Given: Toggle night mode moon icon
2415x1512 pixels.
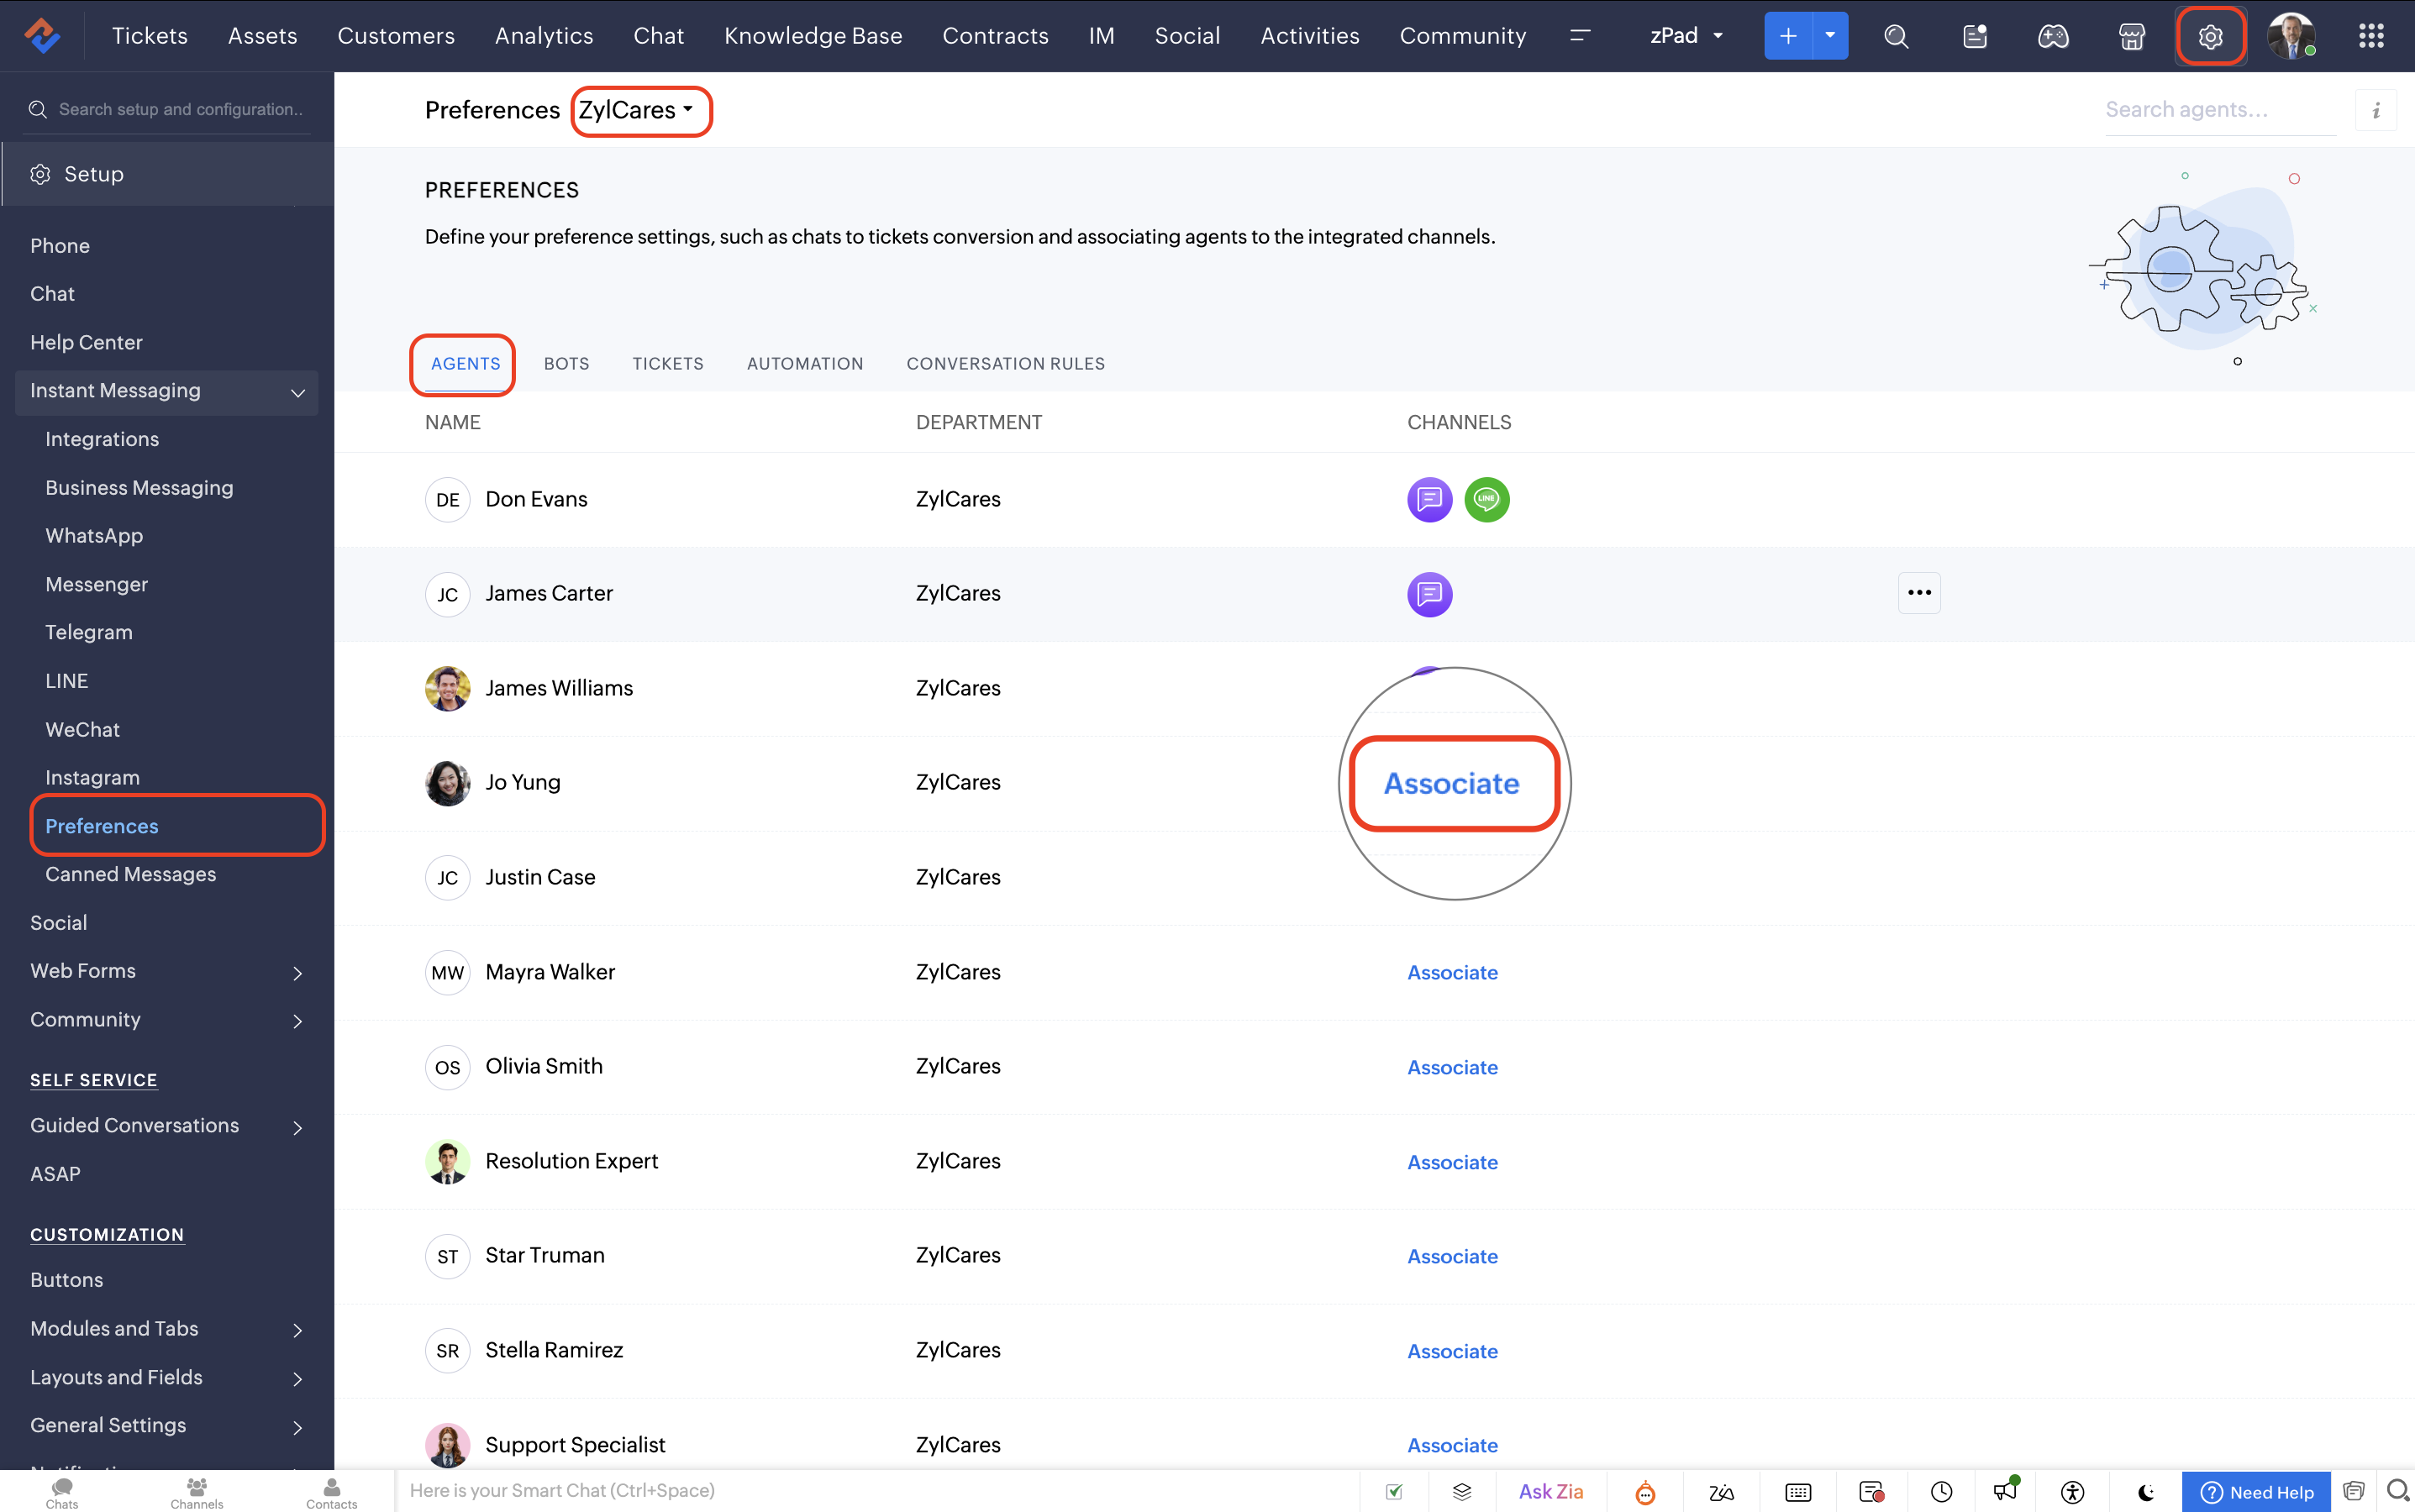Looking at the screenshot, I should point(2145,1492).
